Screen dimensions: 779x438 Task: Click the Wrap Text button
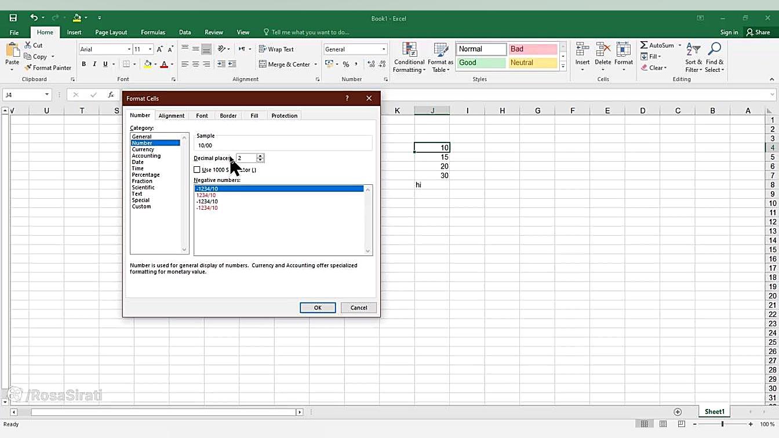coord(276,49)
